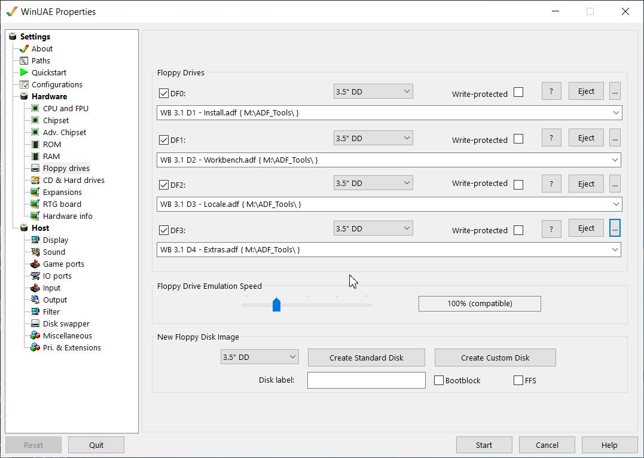Click the Configurations icon in the tree
Viewport: 644px width, 458px height.
tap(24, 85)
